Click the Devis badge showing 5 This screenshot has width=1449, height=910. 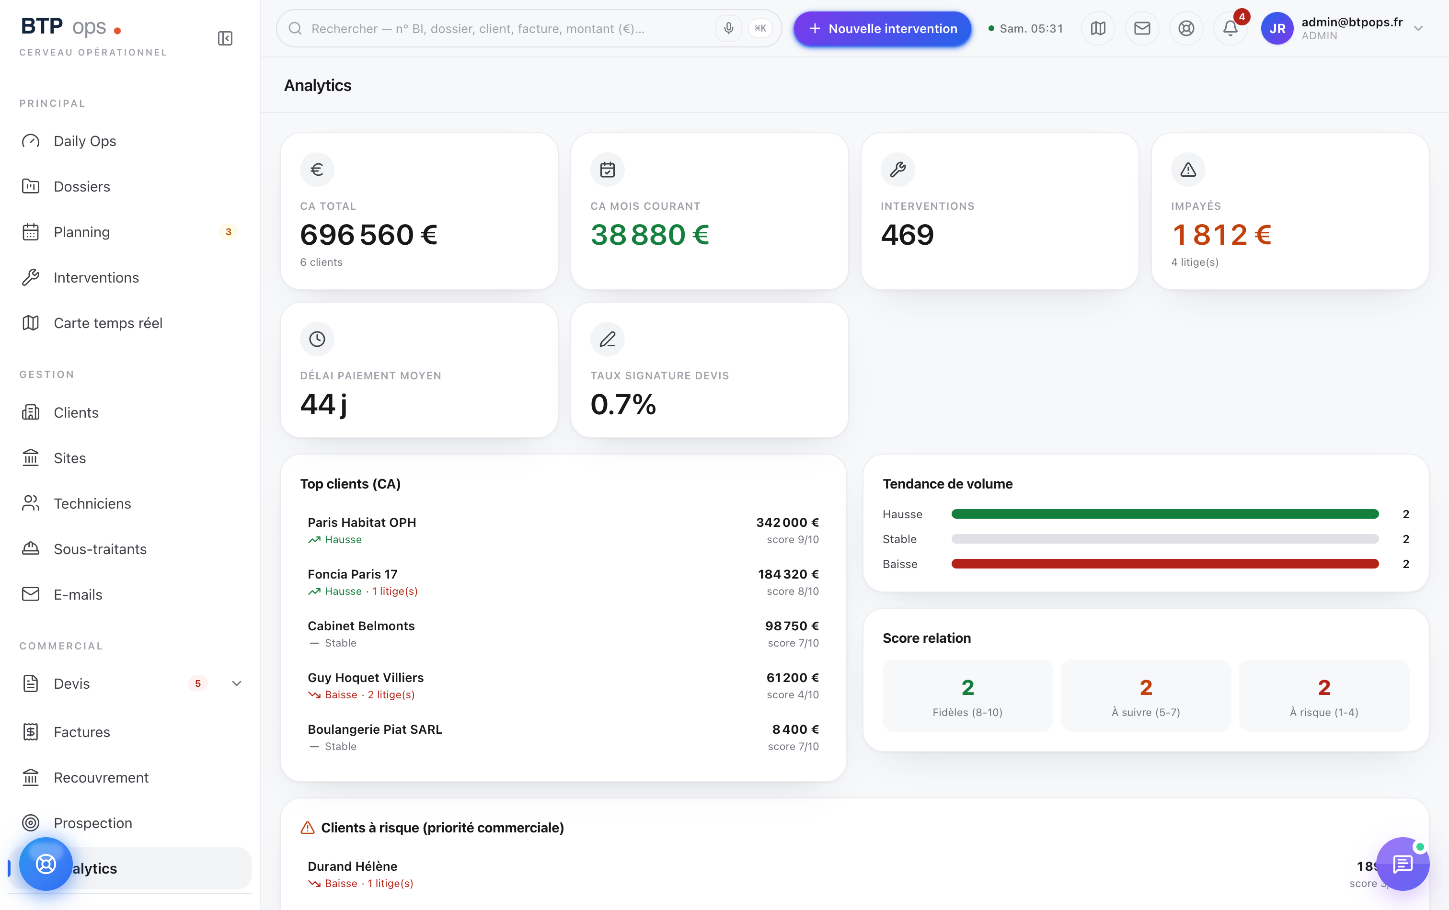[x=197, y=683]
